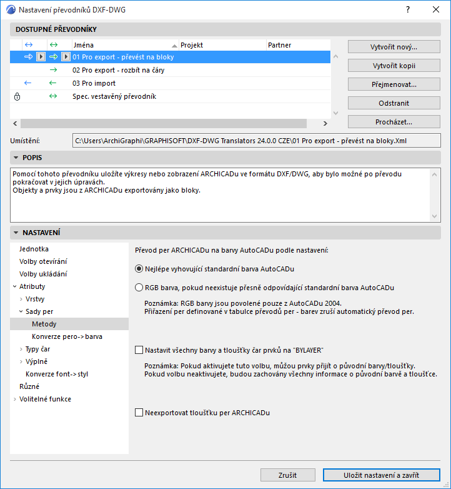
Task: Click the description scroll-down arrow
Action: 435,216
